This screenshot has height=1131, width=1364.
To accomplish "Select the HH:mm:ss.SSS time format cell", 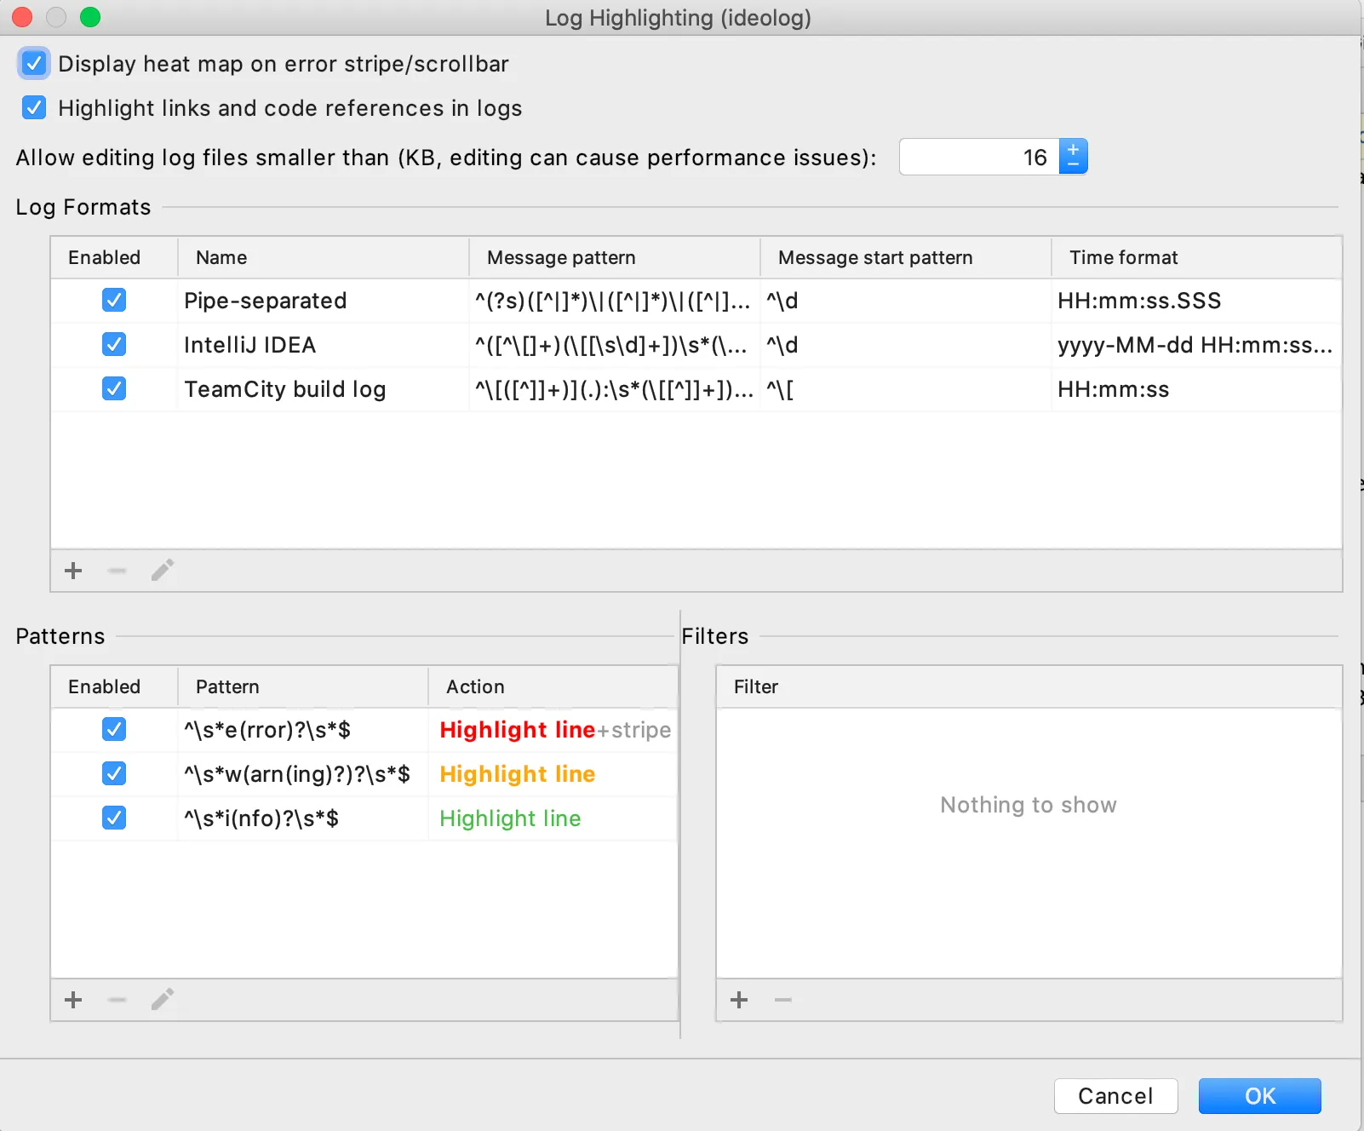I will (1197, 301).
